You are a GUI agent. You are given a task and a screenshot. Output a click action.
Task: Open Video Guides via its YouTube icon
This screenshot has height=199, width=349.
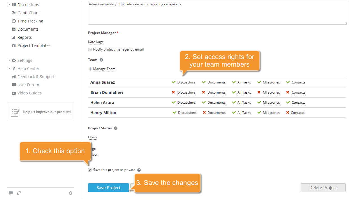(x=14, y=93)
